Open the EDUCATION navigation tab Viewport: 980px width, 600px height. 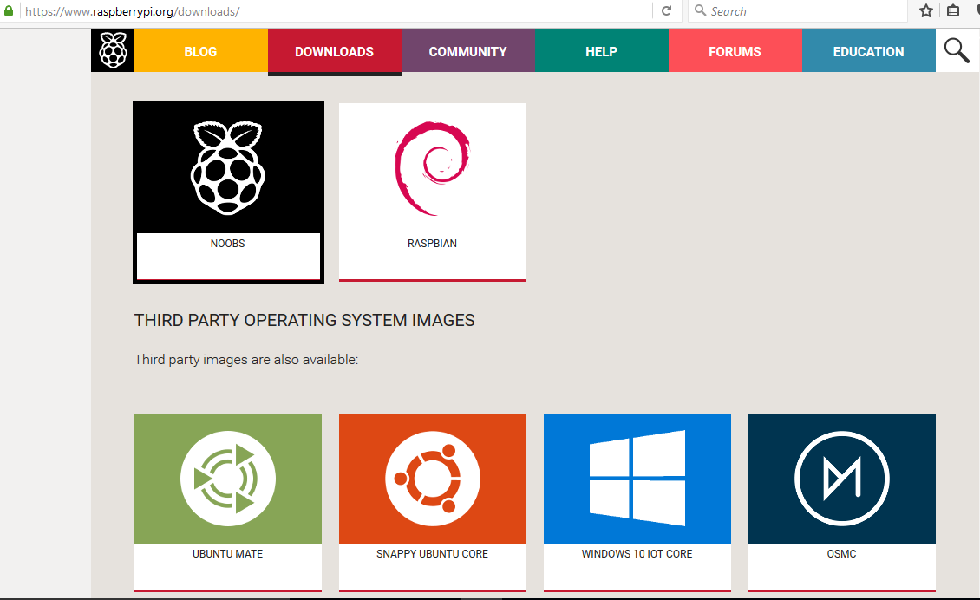point(869,50)
